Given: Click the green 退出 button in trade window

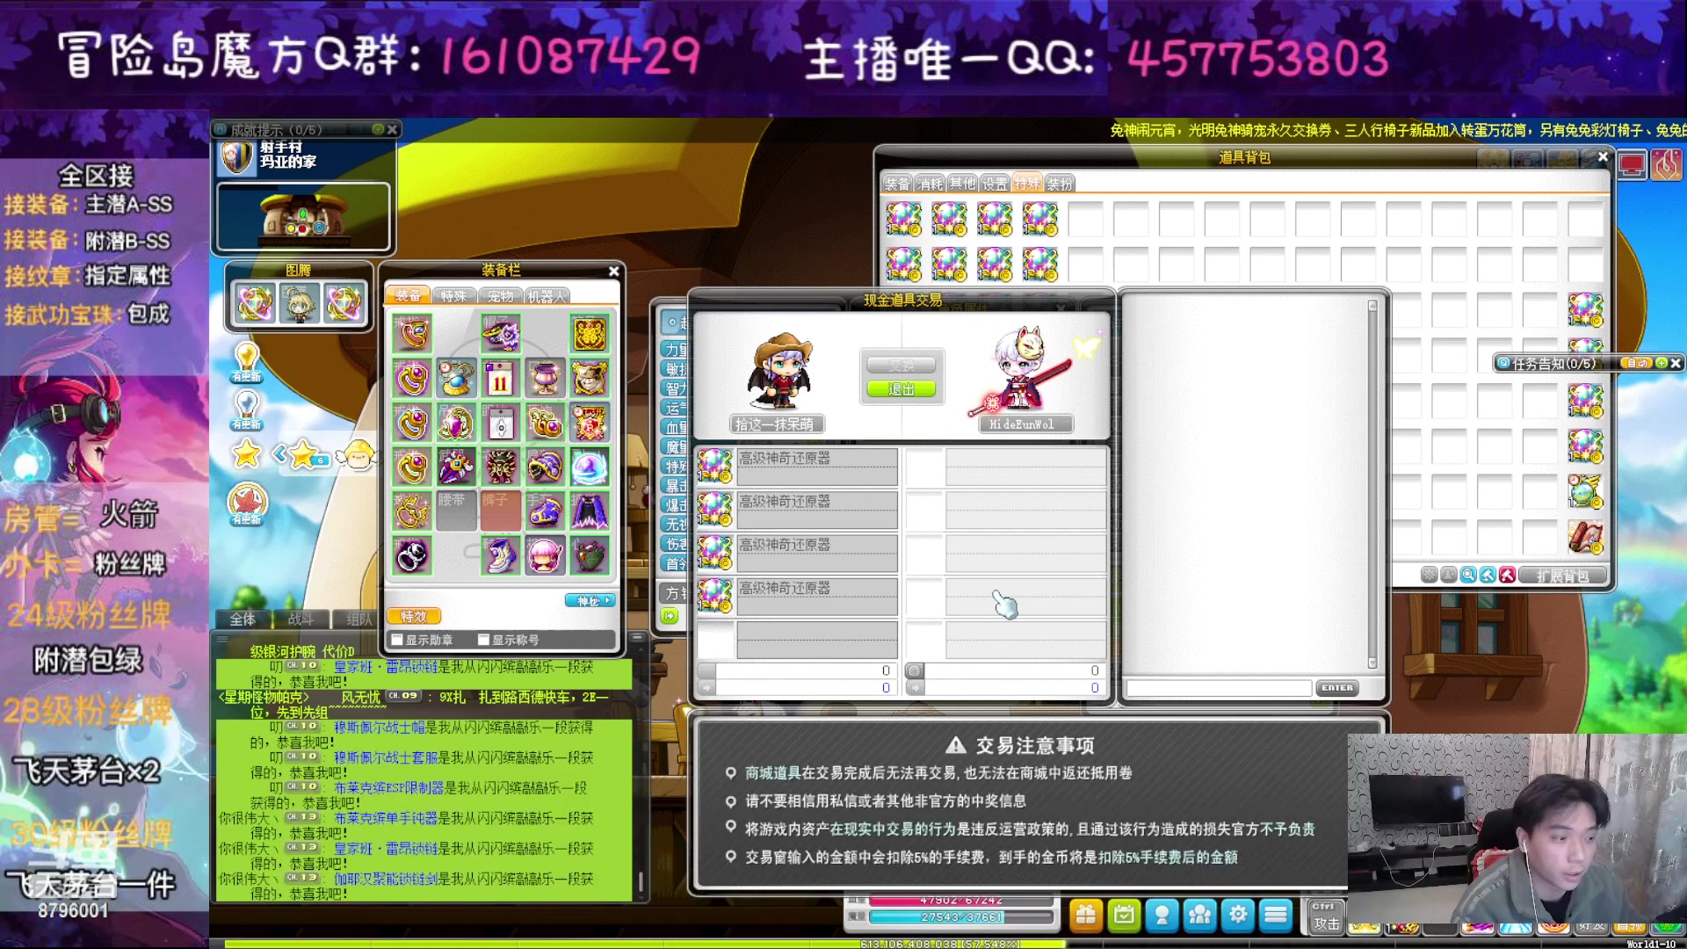Looking at the screenshot, I should [x=901, y=388].
